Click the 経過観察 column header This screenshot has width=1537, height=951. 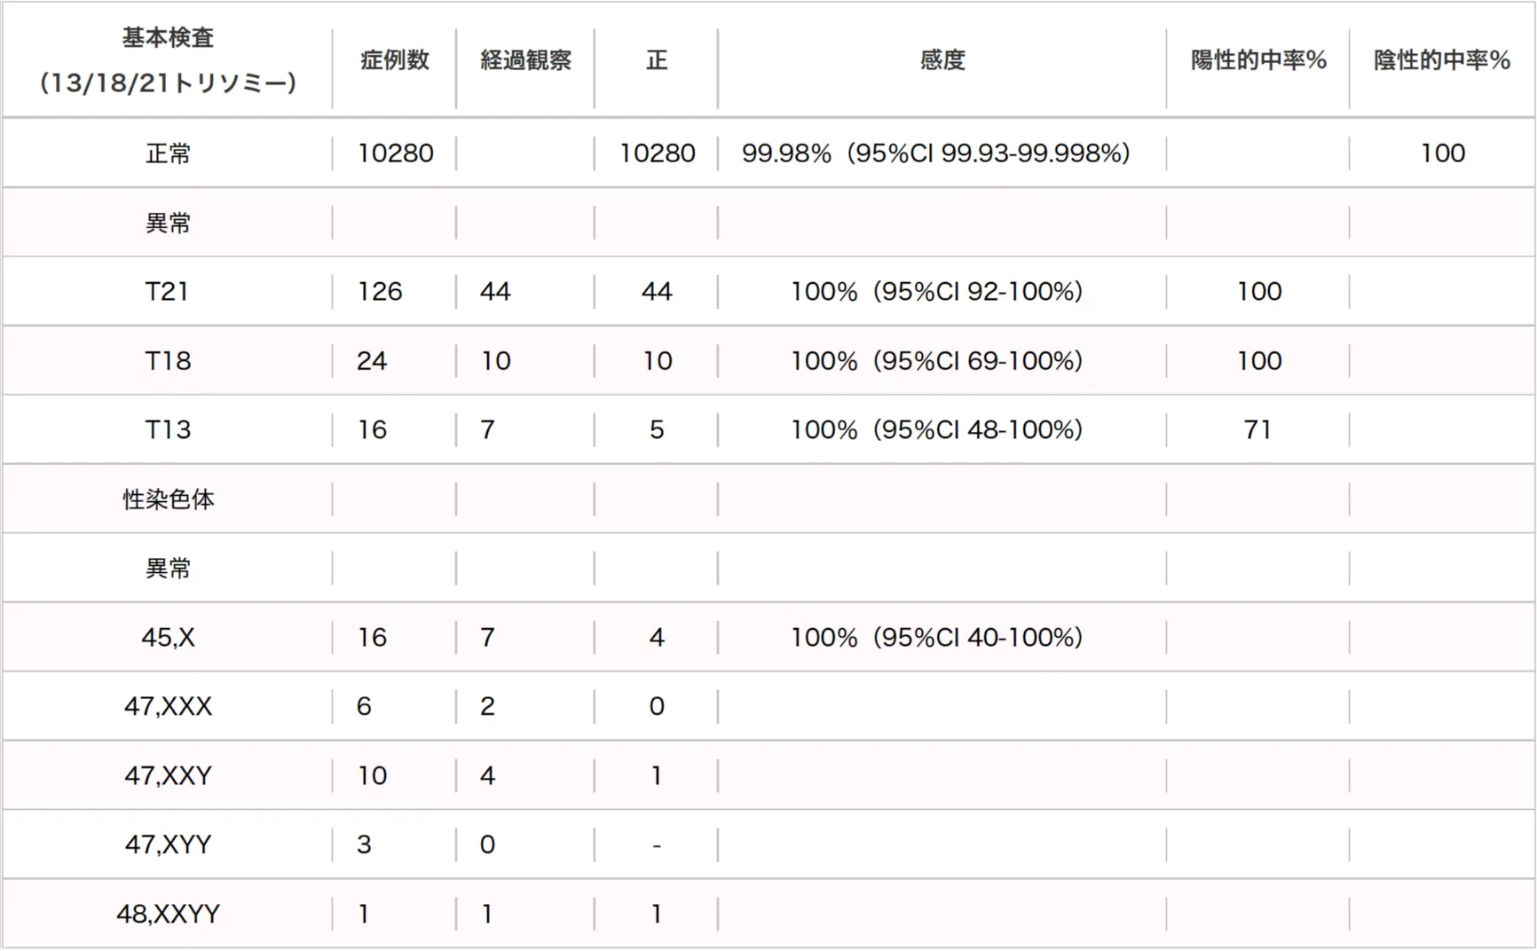[x=525, y=59]
